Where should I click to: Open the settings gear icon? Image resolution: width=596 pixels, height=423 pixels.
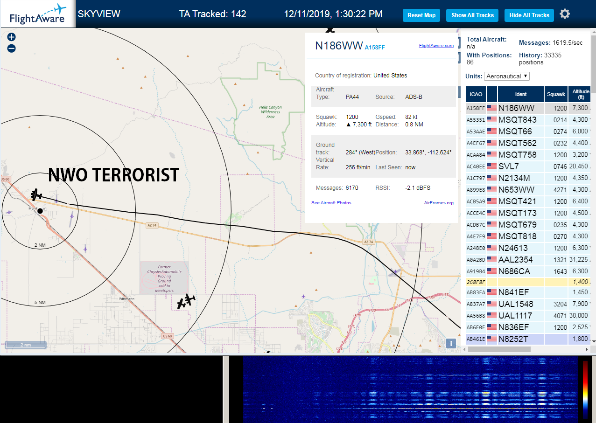(x=565, y=14)
